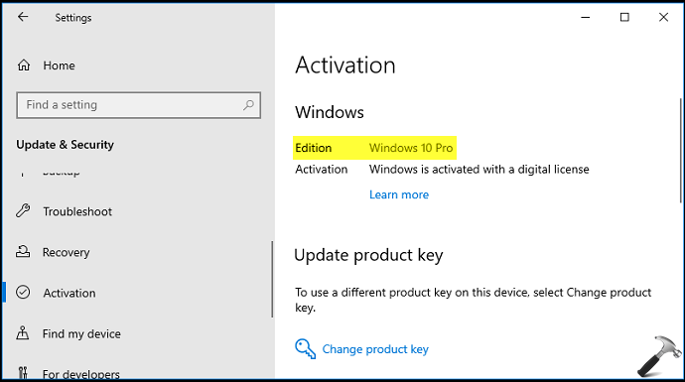This screenshot has height=382, width=685.
Task: Maximize the Settings window
Action: point(624,17)
